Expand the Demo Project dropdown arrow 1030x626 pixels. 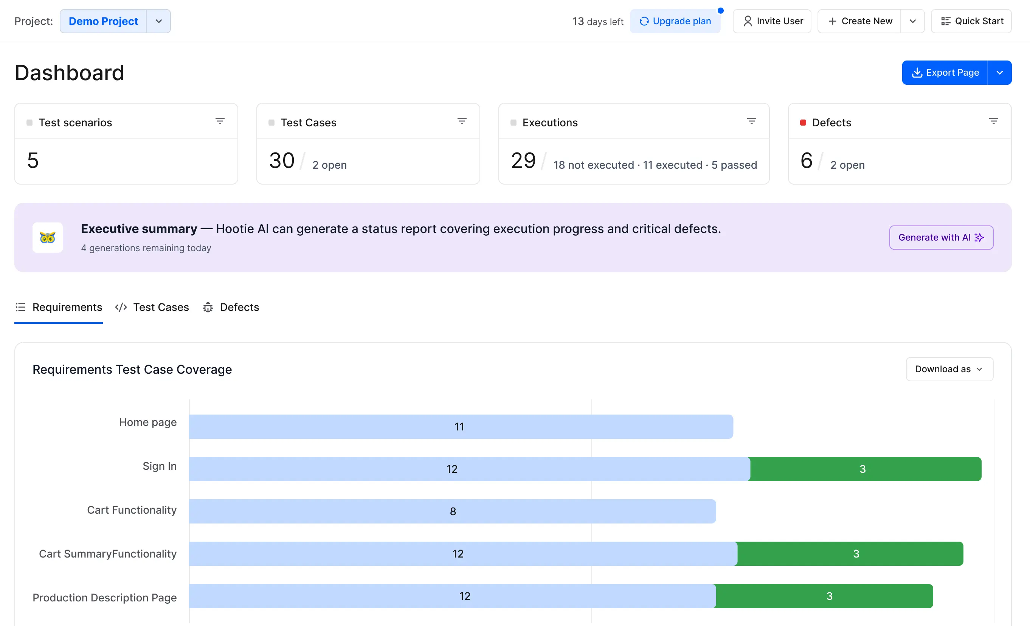point(158,21)
